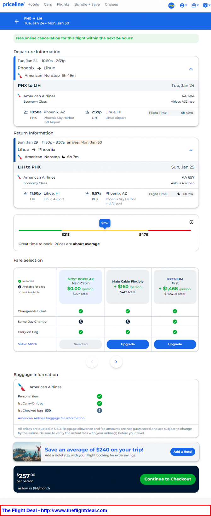Click Main Cabin Flexible carry-on bag checkmark
Image resolution: width=211 pixels, height=516 pixels.
[128, 332]
